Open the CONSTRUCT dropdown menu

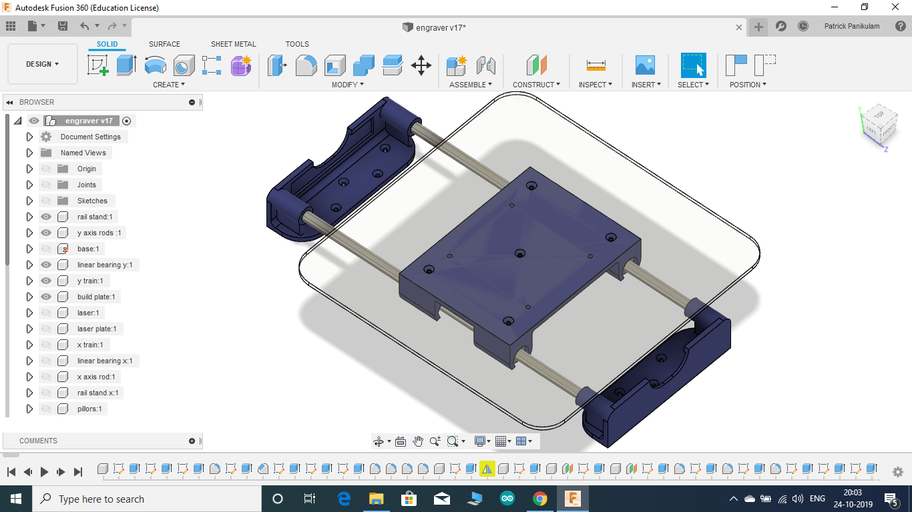click(536, 85)
